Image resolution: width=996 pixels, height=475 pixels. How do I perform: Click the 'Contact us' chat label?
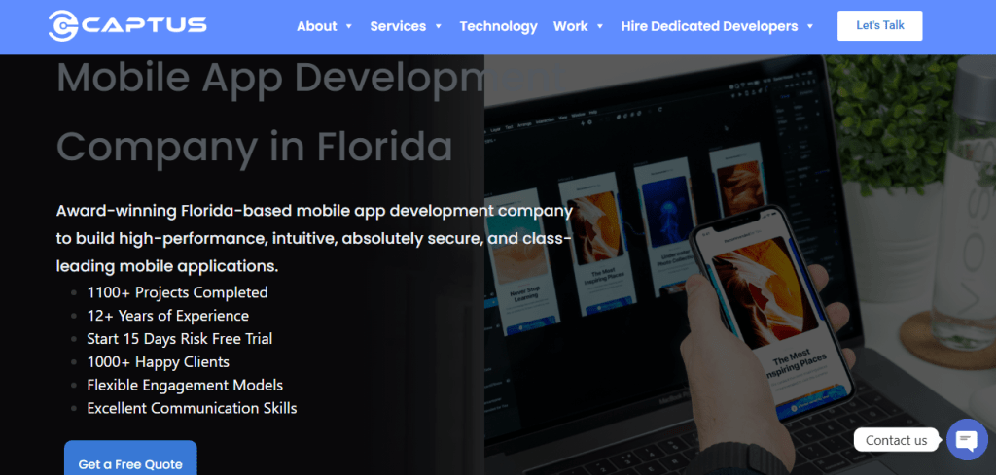[x=896, y=440]
